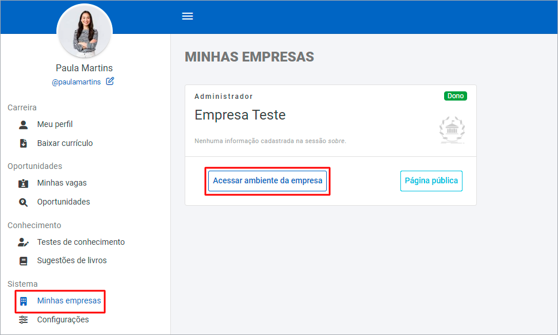Image resolution: width=558 pixels, height=335 pixels.
Task: Select Baixar currículo in sidebar
Action: [64, 144]
